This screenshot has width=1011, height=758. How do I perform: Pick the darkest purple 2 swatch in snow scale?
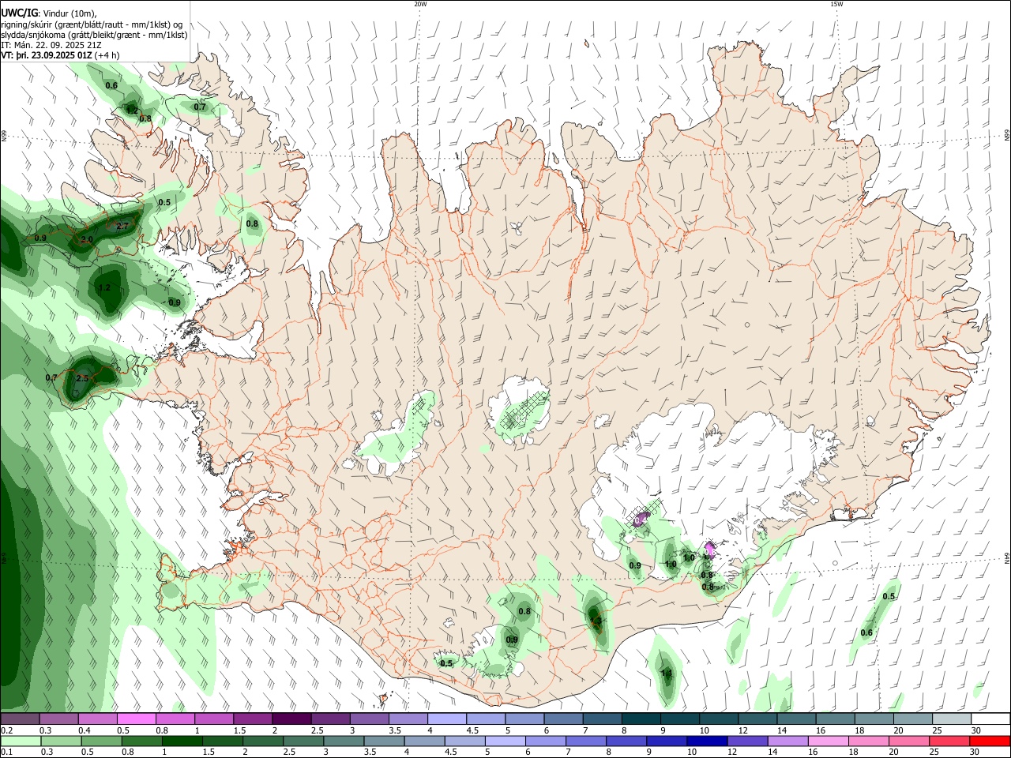291,719
